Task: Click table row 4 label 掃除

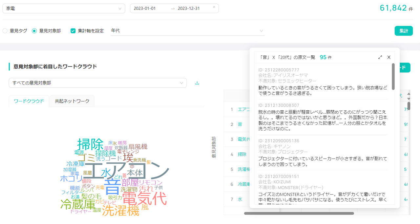Action: 242,154
